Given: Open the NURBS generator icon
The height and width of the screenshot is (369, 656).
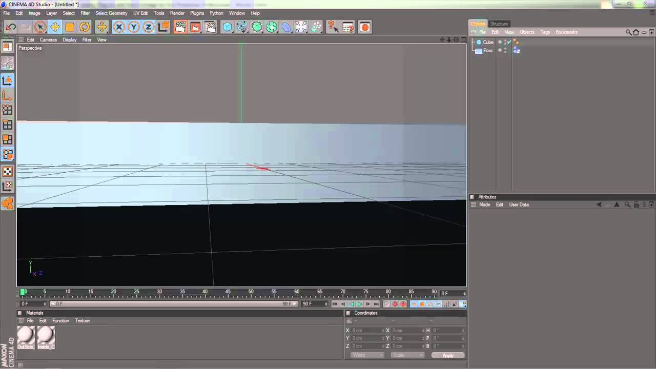Looking at the screenshot, I should point(257,27).
